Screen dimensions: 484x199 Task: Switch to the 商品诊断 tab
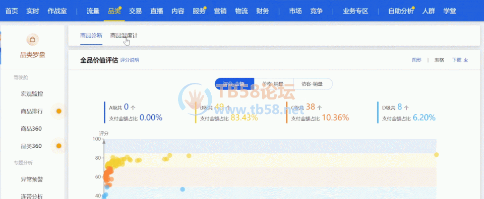(x=91, y=35)
